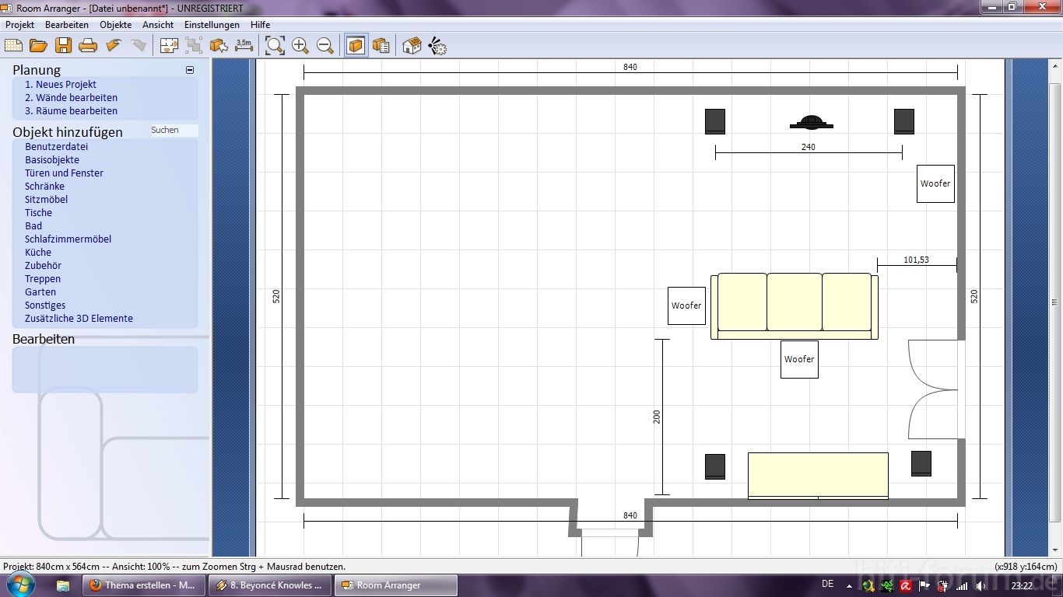This screenshot has width=1063, height=597.
Task: Select the 101,53 dimension label
Action: [916, 260]
